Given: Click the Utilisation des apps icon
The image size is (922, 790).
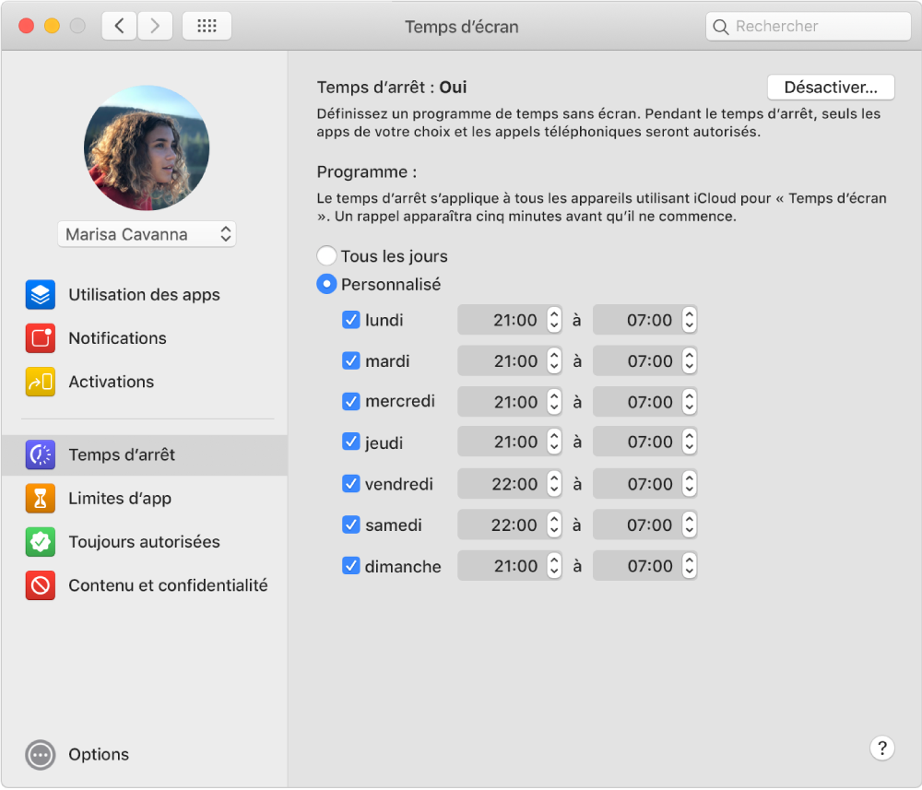Looking at the screenshot, I should [40, 294].
